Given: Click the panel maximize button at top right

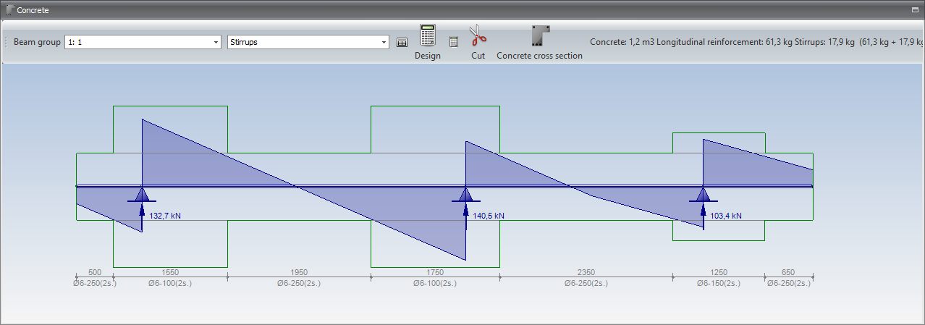Looking at the screenshot, I should 916,11.
